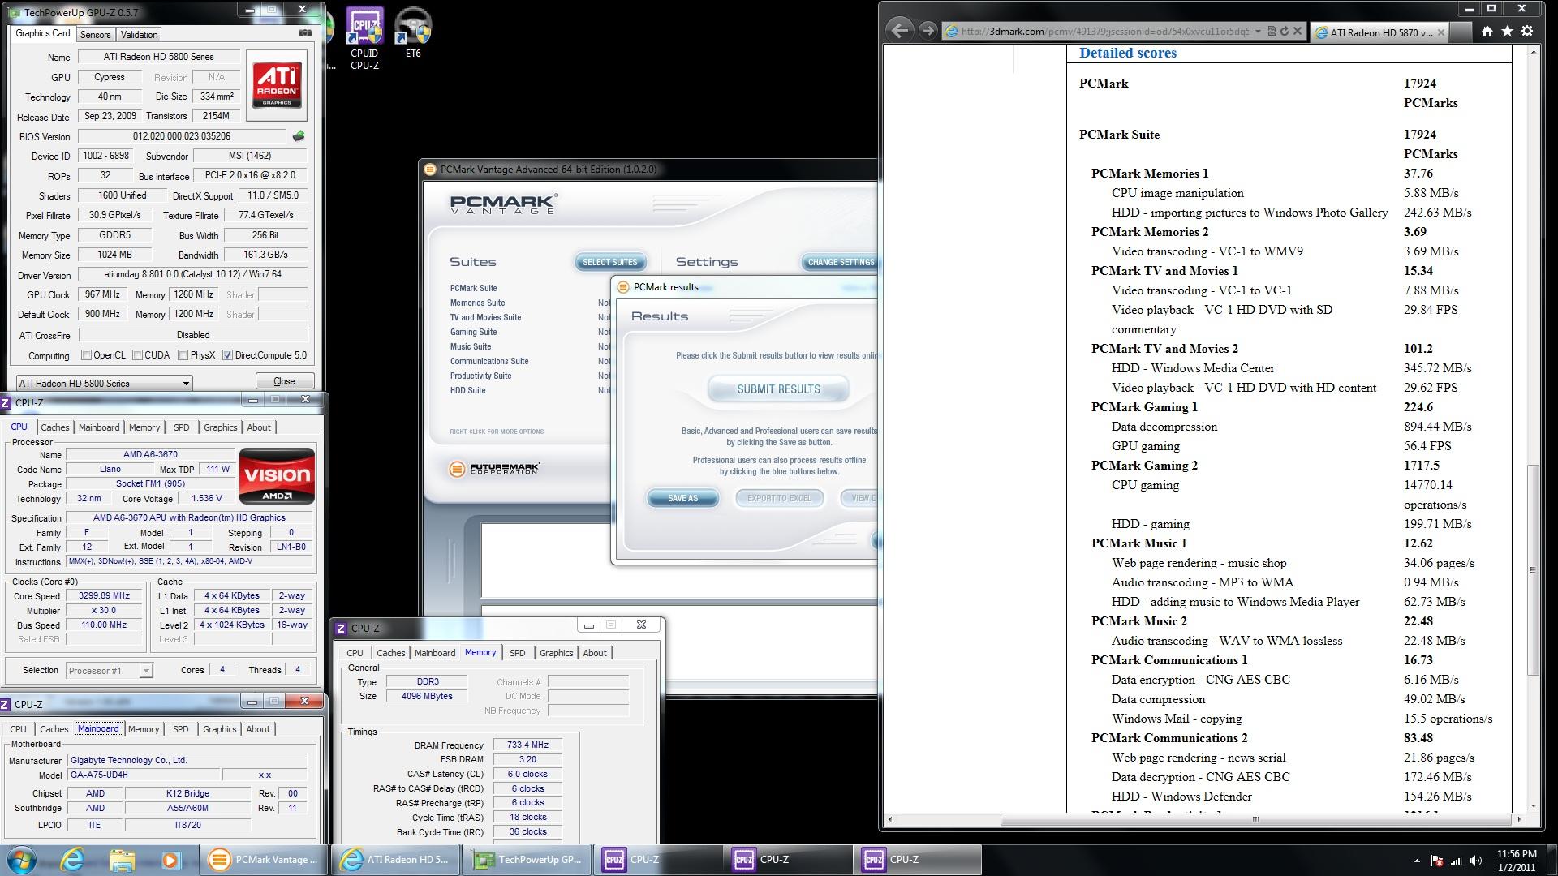Go back in Internet Explorer
Viewport: 1558px width, 876px height.
point(899,31)
